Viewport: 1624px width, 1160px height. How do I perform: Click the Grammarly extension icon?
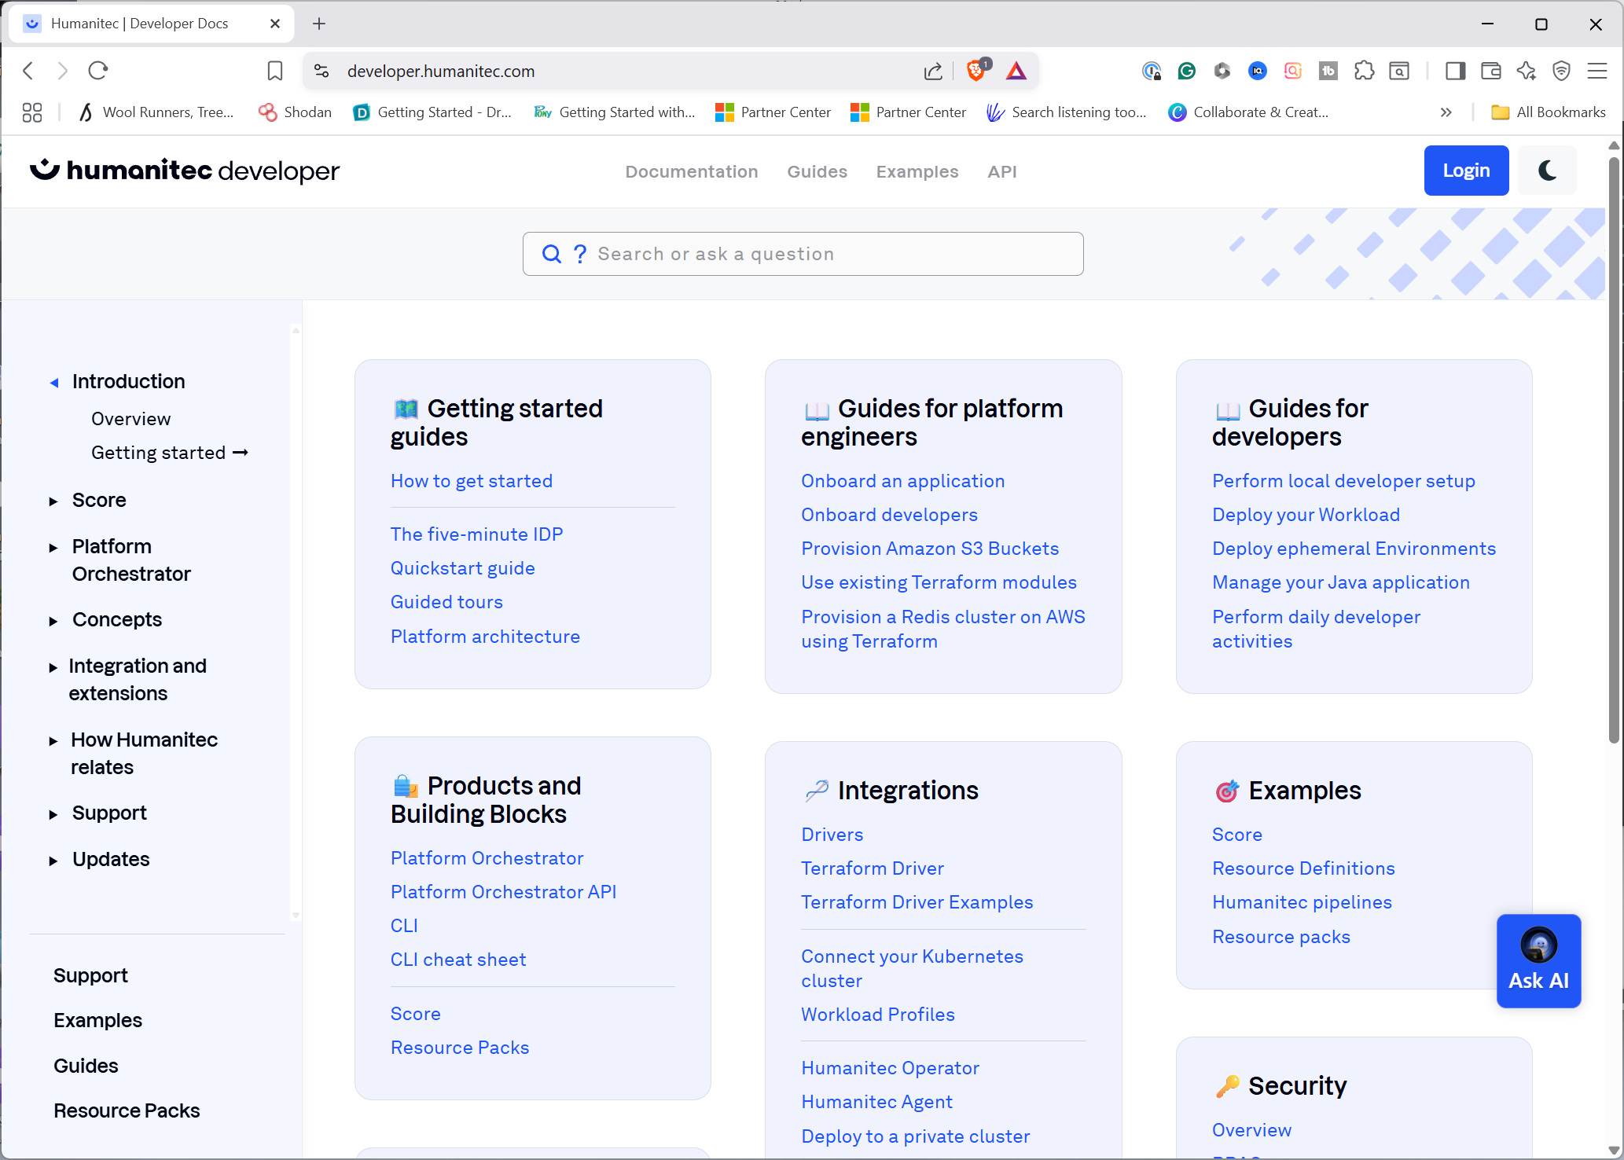(x=1187, y=71)
